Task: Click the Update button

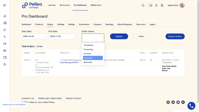Action: click(119, 36)
